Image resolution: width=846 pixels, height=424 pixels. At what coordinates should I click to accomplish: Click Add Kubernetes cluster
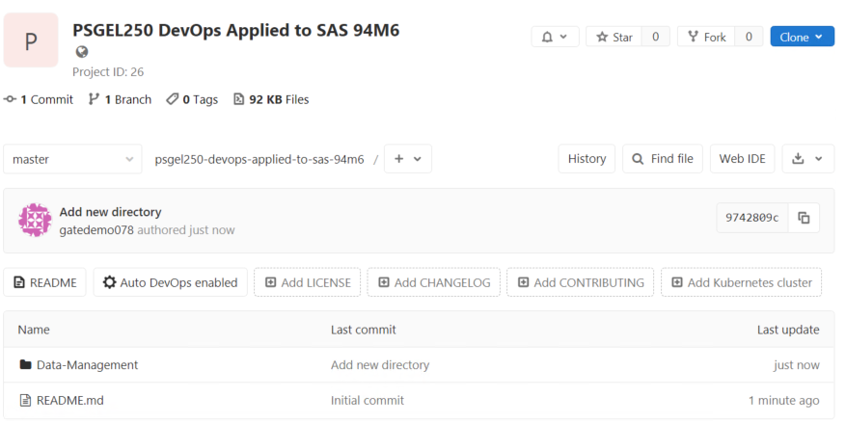point(741,282)
